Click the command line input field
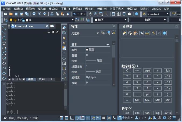The image size is (182, 122). 40,112
